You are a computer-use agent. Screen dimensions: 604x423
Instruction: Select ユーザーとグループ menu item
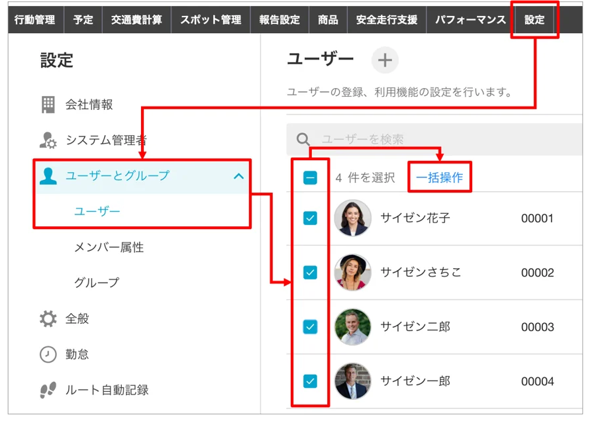tap(117, 176)
